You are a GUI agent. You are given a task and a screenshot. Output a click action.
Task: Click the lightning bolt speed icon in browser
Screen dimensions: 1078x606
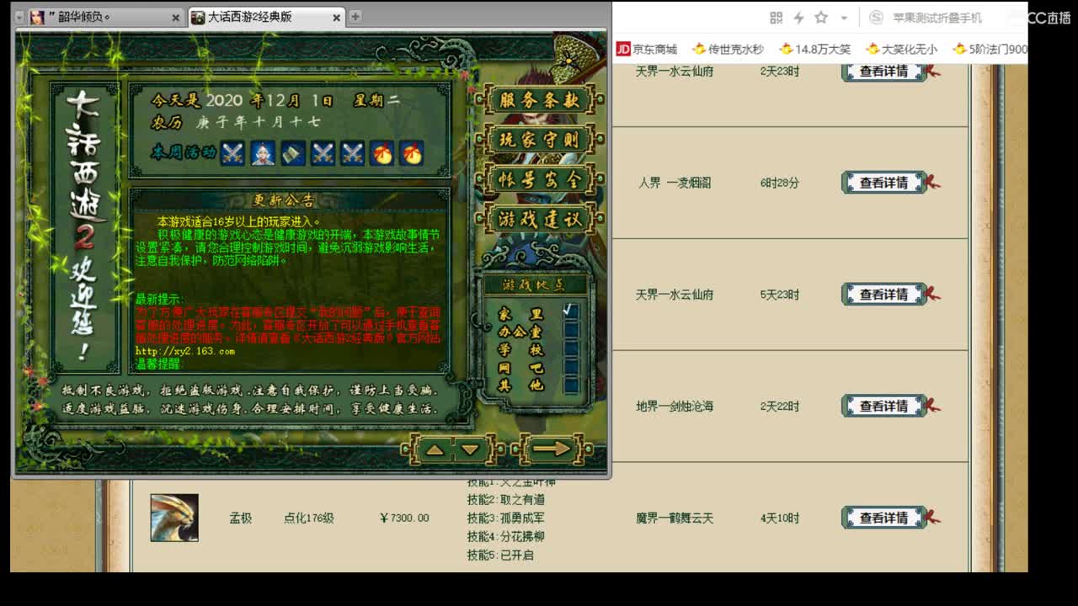pos(799,18)
